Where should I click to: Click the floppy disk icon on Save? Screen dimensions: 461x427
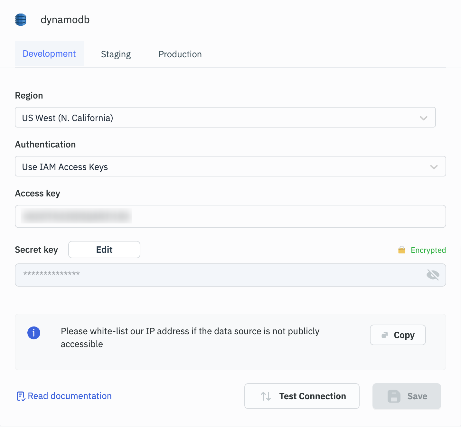pos(394,396)
